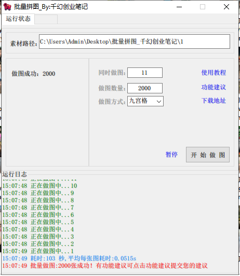Open the 下载地址 link

(214, 101)
